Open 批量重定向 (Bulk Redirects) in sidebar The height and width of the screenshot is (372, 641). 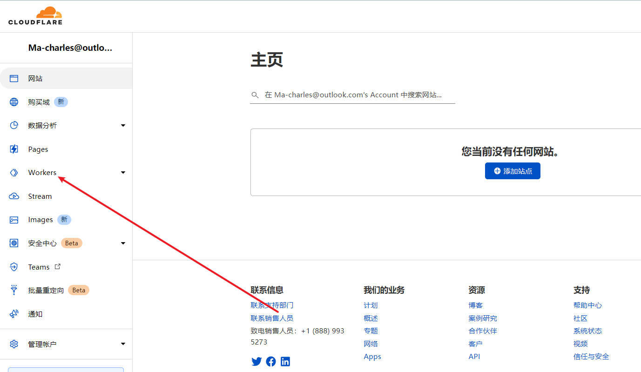(x=14, y=290)
